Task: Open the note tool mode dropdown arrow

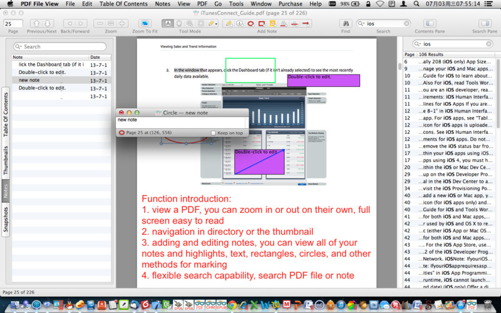Action: click(x=216, y=24)
